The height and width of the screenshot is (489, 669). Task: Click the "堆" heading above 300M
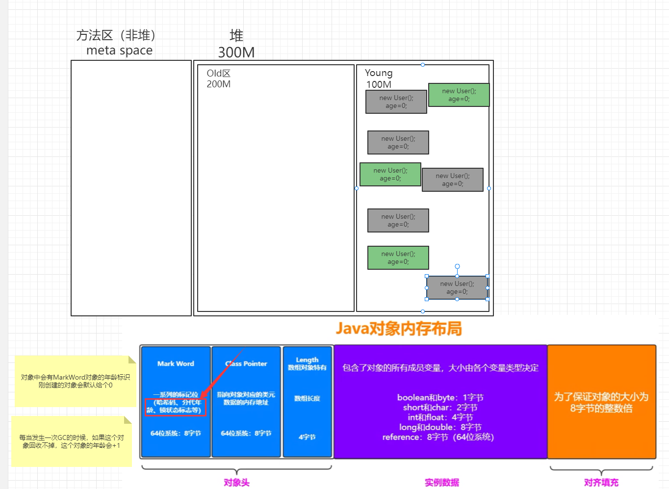pos(236,35)
